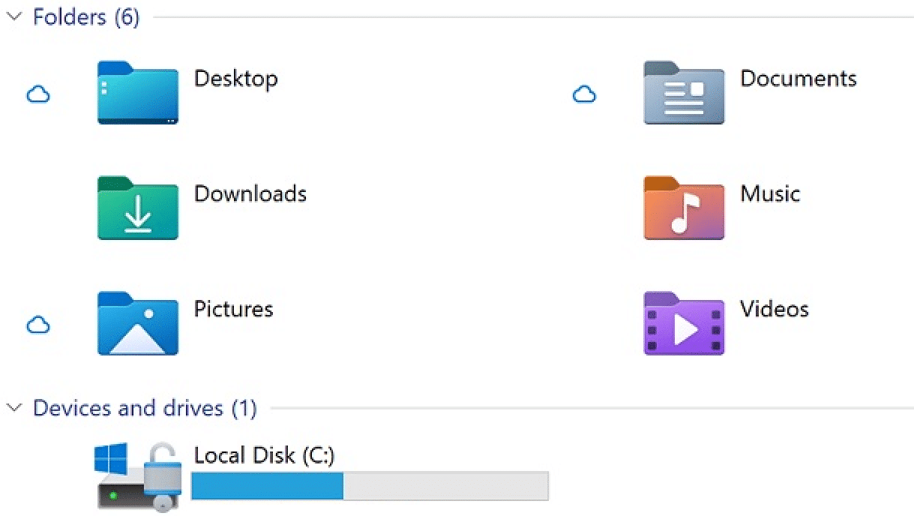This screenshot has height=516, width=914.
Task: Click the Downloads label text
Action: 250,193
